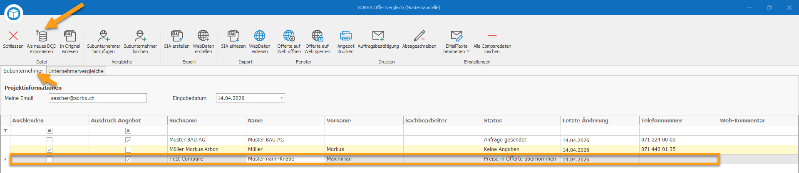The height and width of the screenshot is (173, 799).
Task: Toggle Ausblenden checkbox for Muster BAU AG
Action: pyautogui.click(x=50, y=140)
